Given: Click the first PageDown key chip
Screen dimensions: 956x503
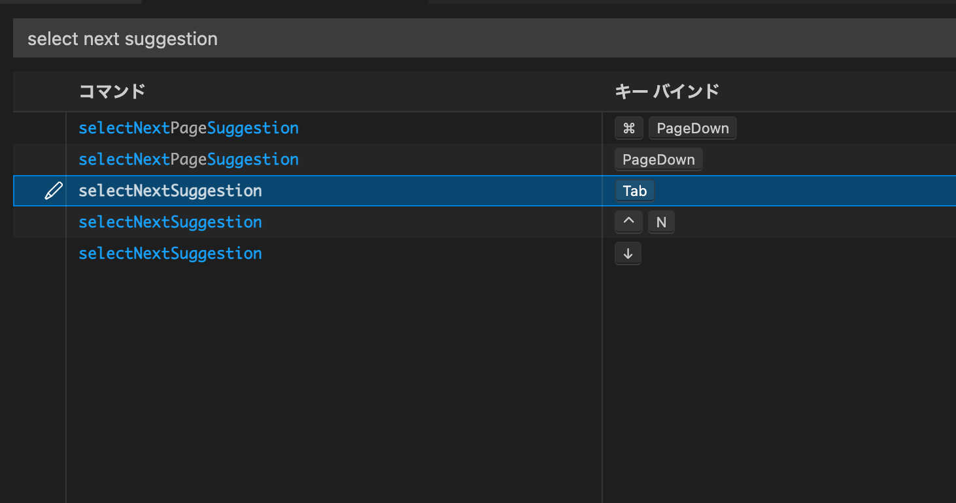Looking at the screenshot, I should [x=692, y=128].
